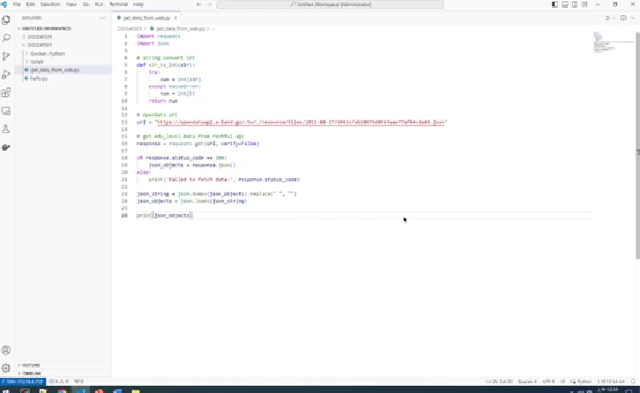
Task: Click the VS Code logo in the title bar
Action: point(4,4)
